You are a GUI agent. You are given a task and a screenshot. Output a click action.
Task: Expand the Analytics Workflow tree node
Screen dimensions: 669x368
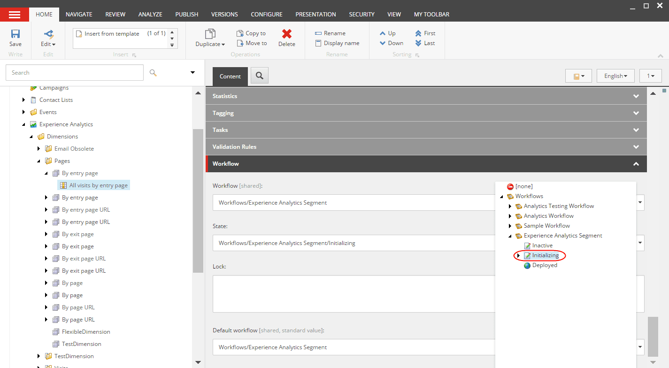(x=510, y=216)
